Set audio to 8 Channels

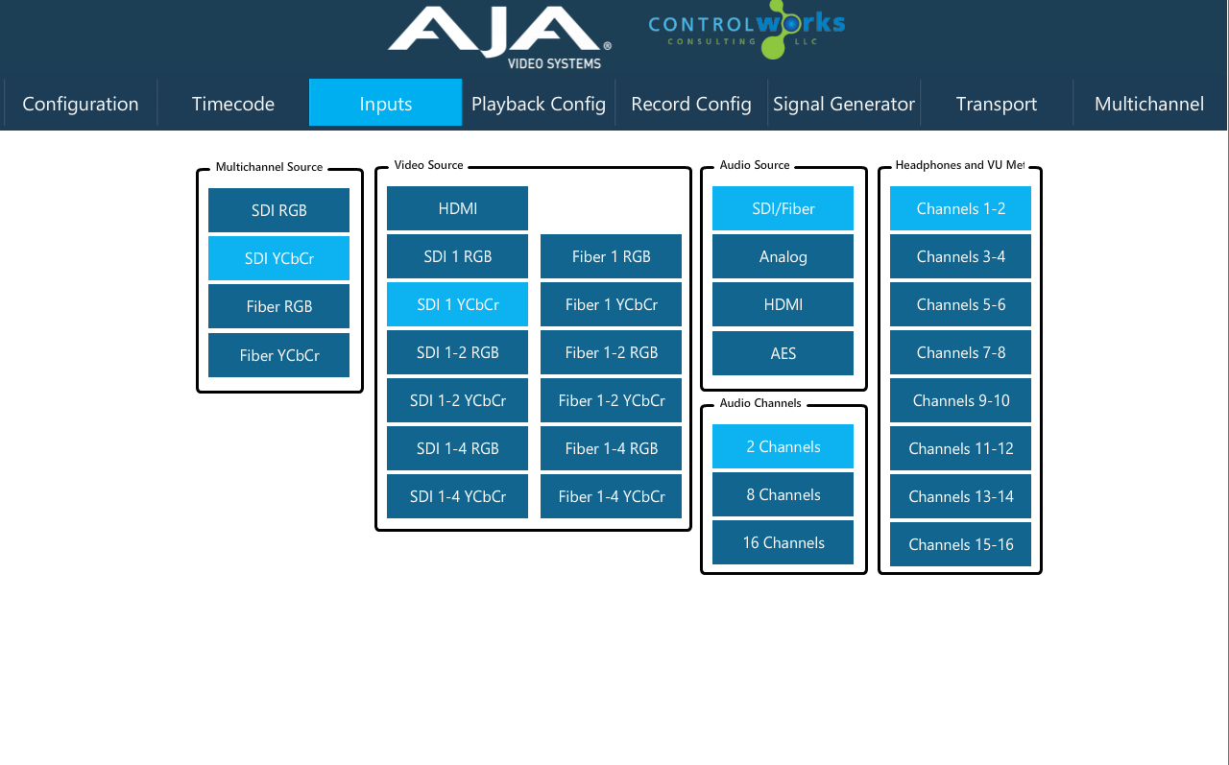[x=783, y=494]
